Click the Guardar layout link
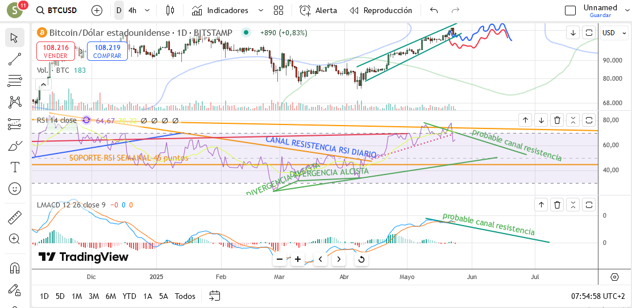Image resolution: width=632 pixels, height=308 pixels. [x=600, y=15]
